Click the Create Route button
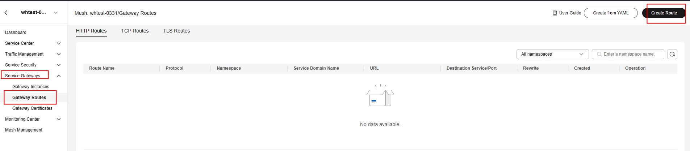This screenshot has width=690, height=151. (664, 13)
